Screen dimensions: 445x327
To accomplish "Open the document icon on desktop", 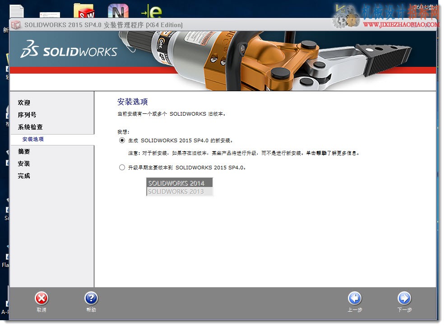I will (x=17, y=11).
